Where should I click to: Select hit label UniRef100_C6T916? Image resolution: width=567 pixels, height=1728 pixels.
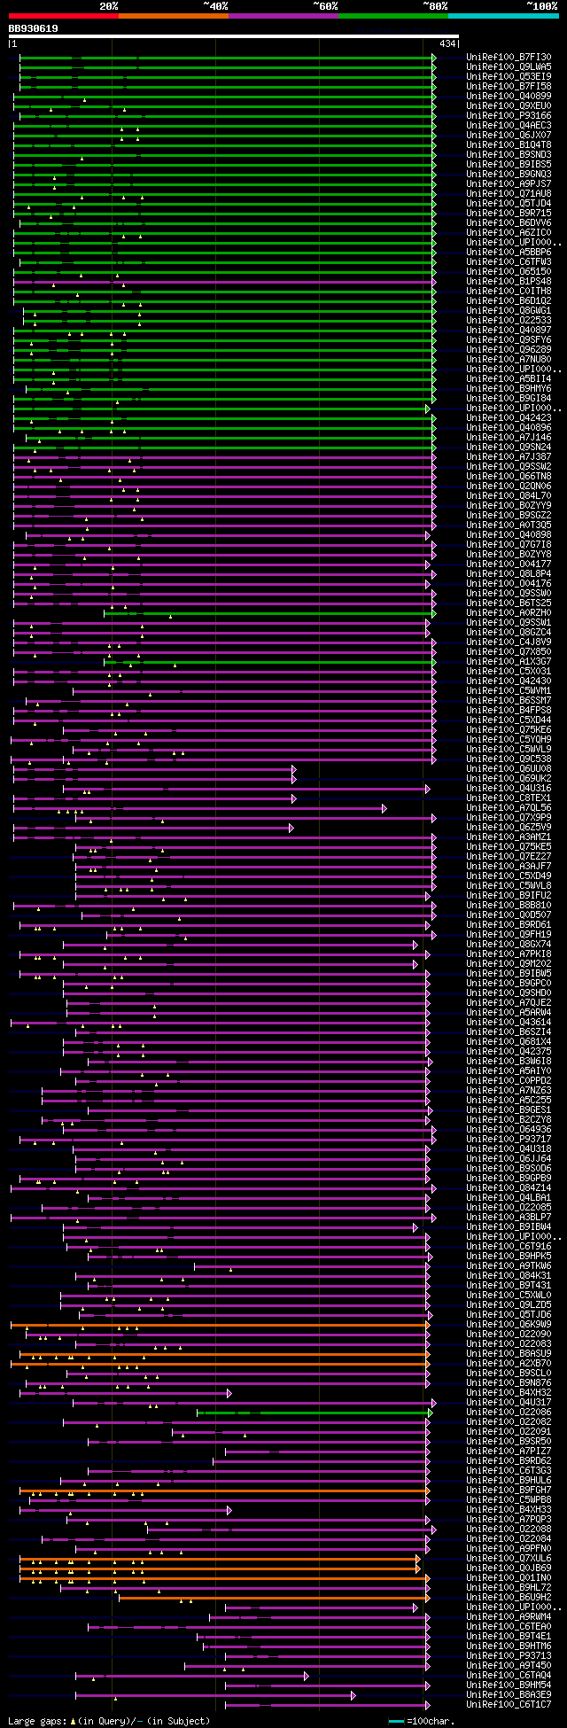(509, 1246)
